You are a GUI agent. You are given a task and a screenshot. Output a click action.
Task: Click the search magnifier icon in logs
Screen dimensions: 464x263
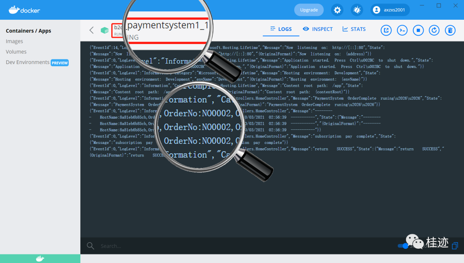click(91, 246)
